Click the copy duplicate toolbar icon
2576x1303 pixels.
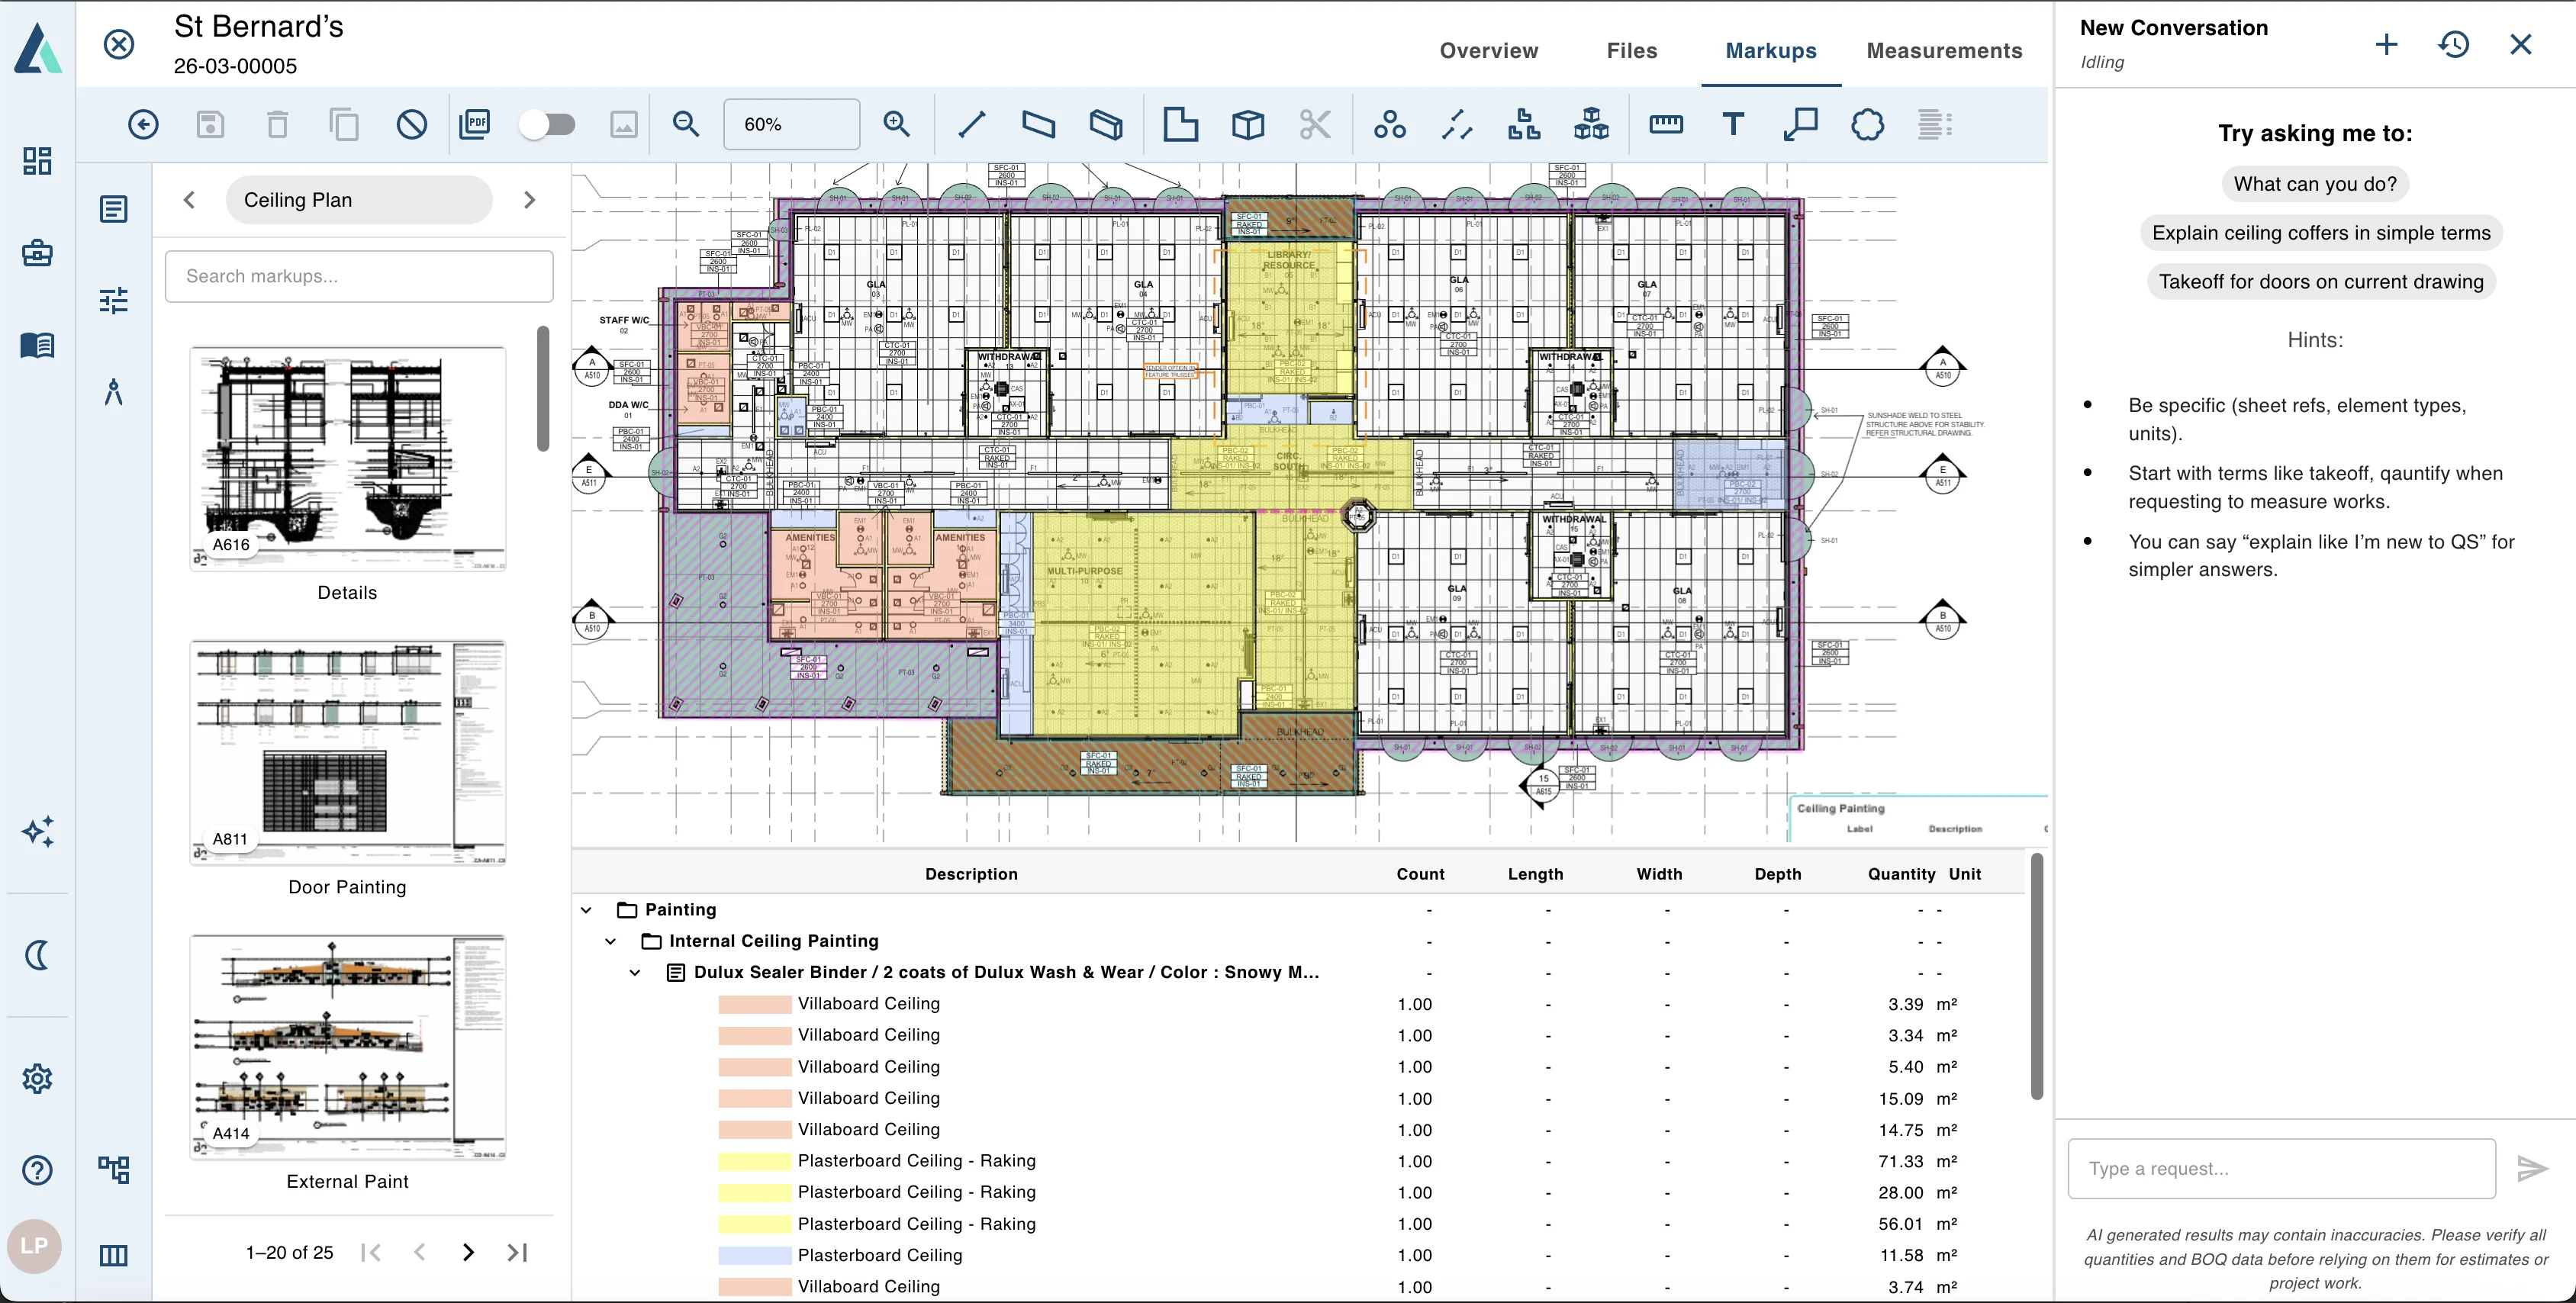click(x=344, y=124)
